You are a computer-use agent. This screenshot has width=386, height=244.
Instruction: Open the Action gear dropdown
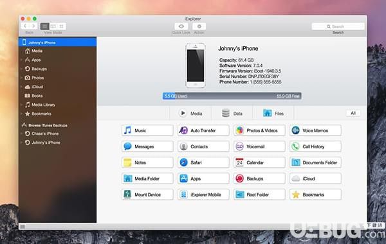click(x=199, y=26)
